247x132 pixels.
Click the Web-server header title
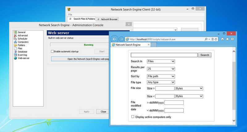tap(58, 33)
